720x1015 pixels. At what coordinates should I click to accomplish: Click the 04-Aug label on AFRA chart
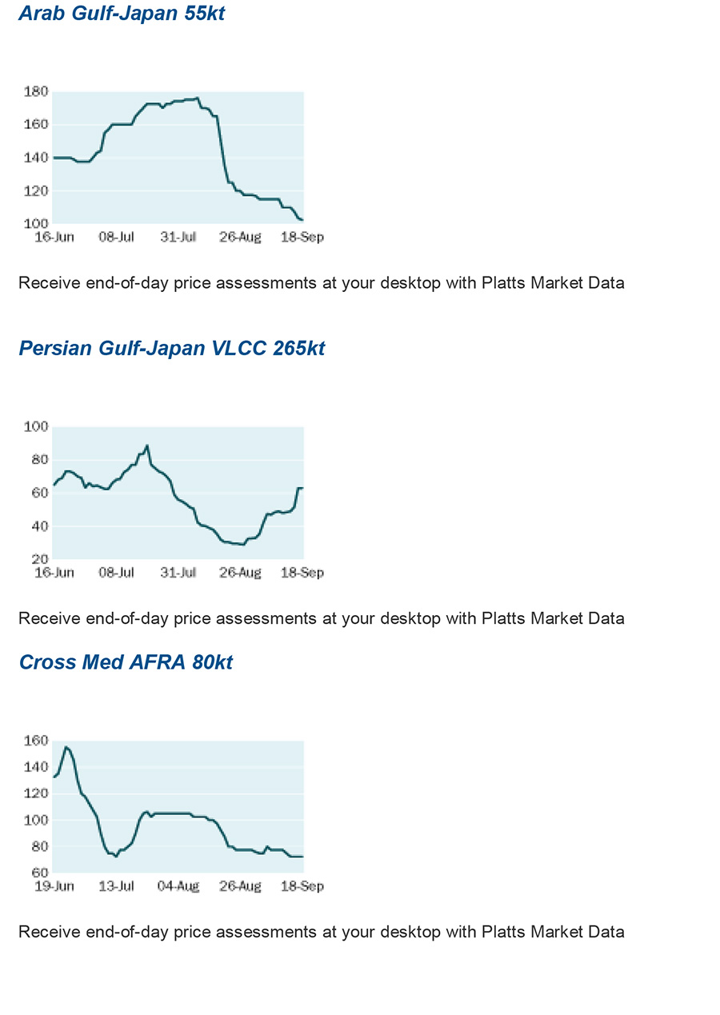tap(178, 886)
